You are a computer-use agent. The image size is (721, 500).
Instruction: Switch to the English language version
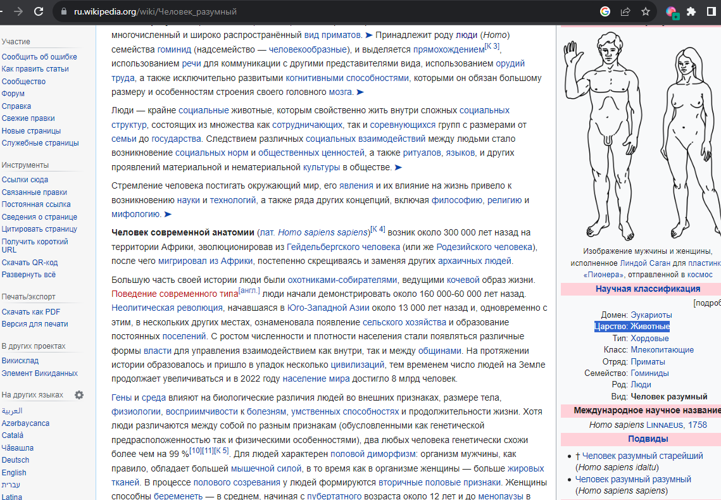14,472
